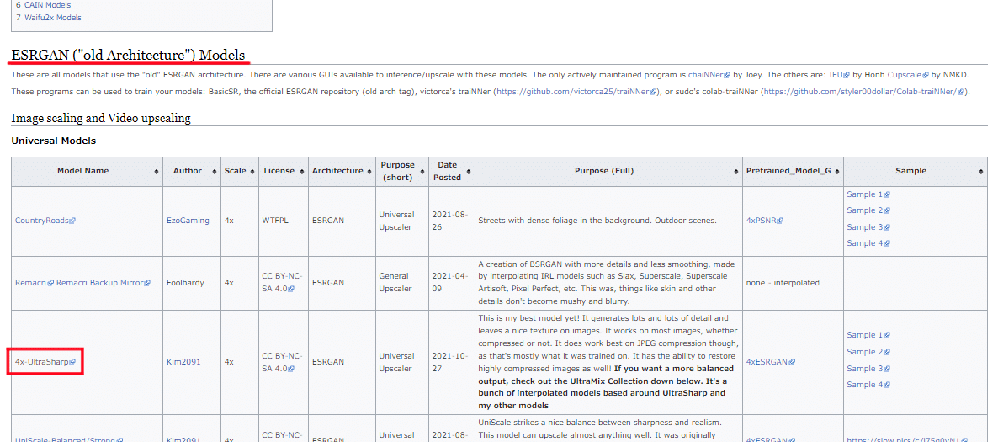The width and height of the screenshot is (998, 442).
Task: Open the 4xPSNR pretrained model link
Action: coord(764,221)
